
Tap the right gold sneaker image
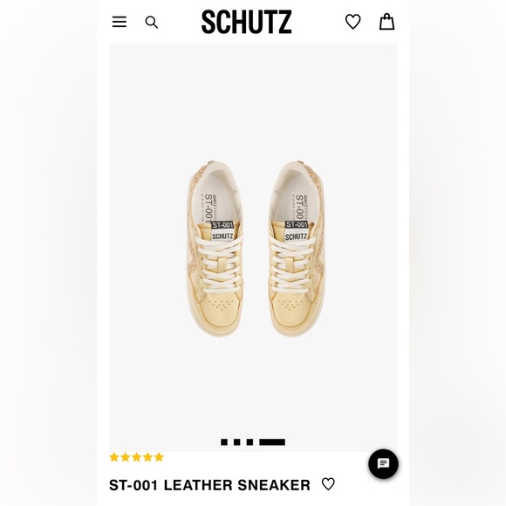297,248
